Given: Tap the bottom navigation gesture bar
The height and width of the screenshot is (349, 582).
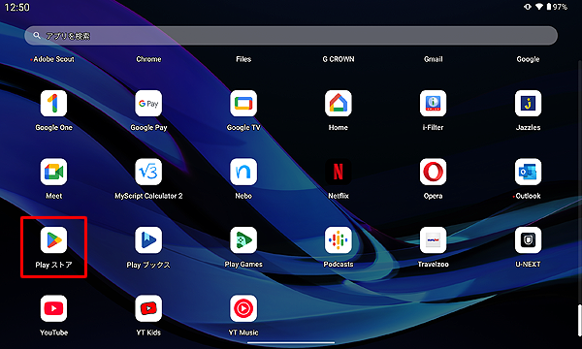Looking at the screenshot, I should (291, 342).
